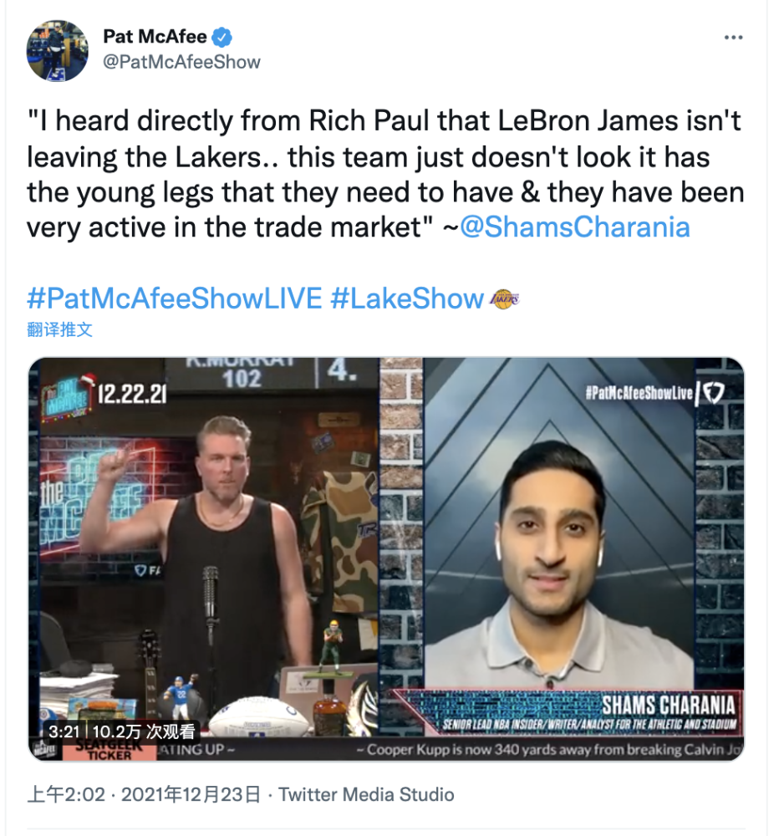The width and height of the screenshot is (779, 836).
Task: Open the #PatMcAfeeShowLIVE hashtag
Action: click(x=175, y=298)
